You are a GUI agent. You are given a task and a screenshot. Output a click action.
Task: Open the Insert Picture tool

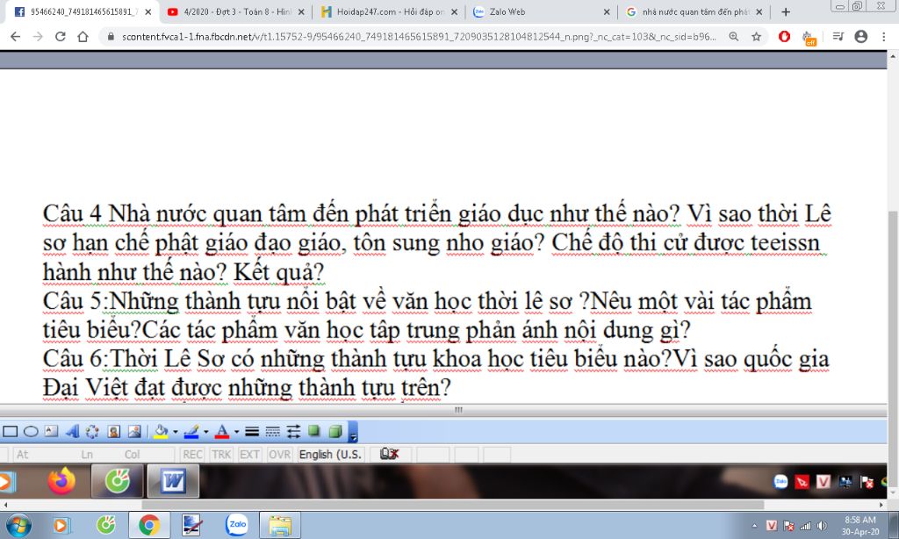click(x=134, y=431)
